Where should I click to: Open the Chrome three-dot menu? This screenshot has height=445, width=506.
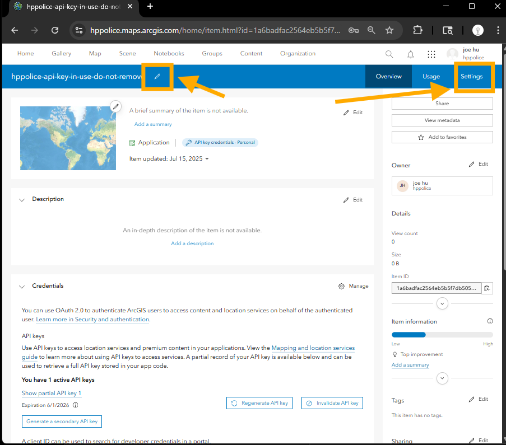[498, 30]
